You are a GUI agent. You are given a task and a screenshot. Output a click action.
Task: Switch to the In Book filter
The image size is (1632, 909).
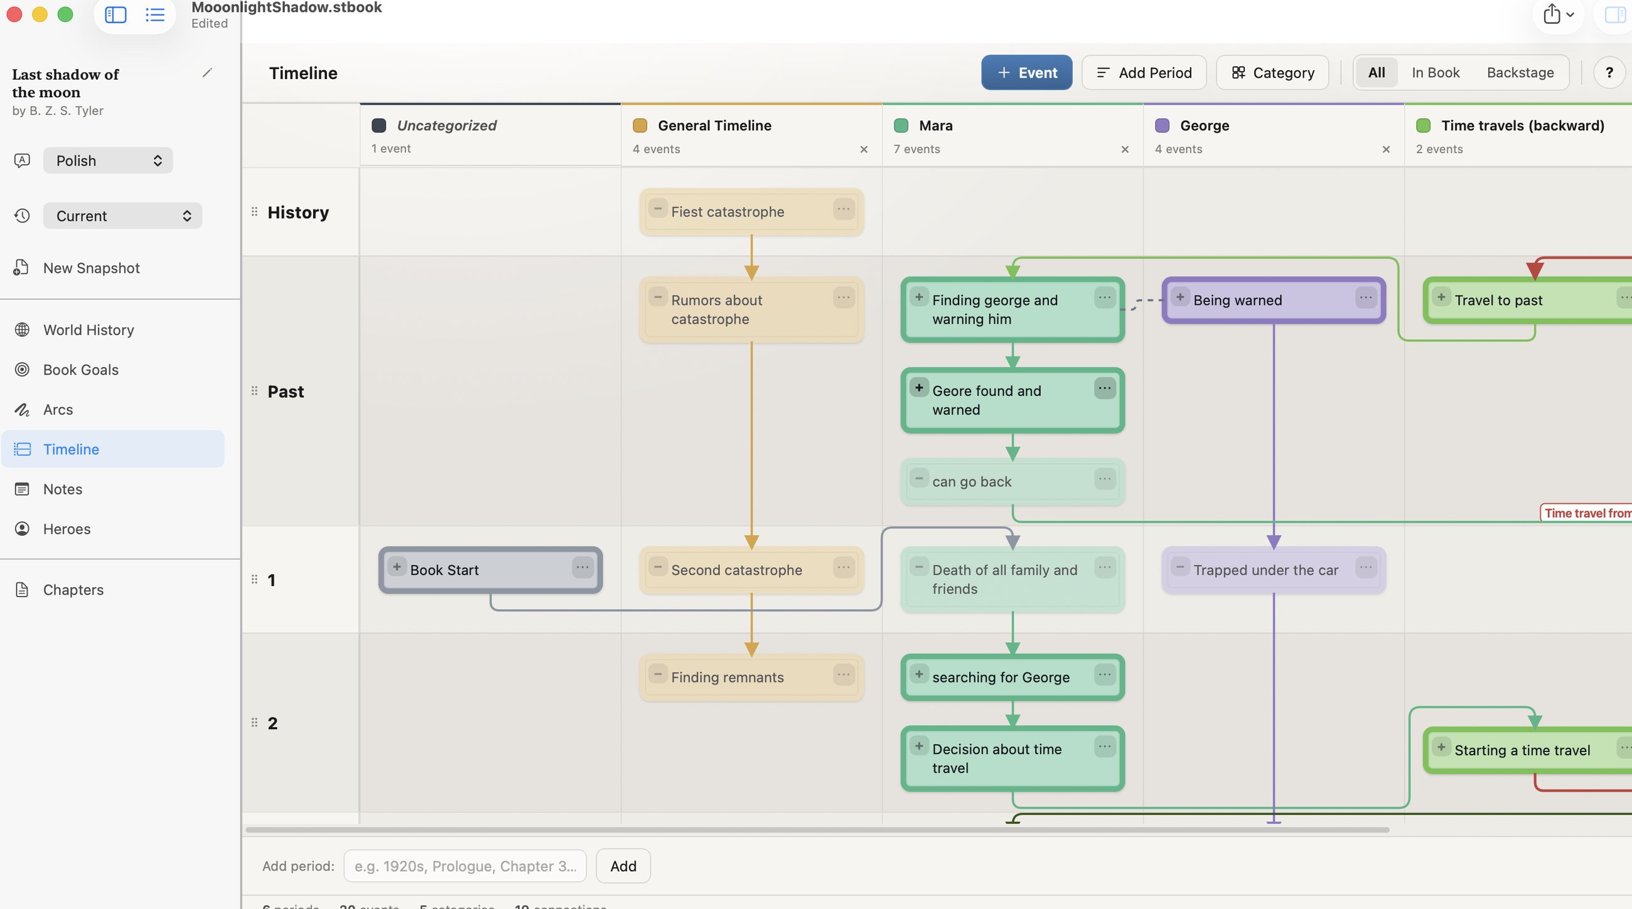coord(1436,73)
